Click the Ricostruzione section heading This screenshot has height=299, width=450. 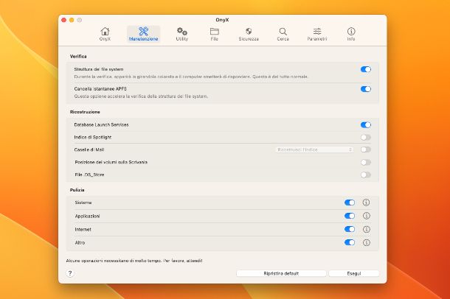tap(85, 112)
